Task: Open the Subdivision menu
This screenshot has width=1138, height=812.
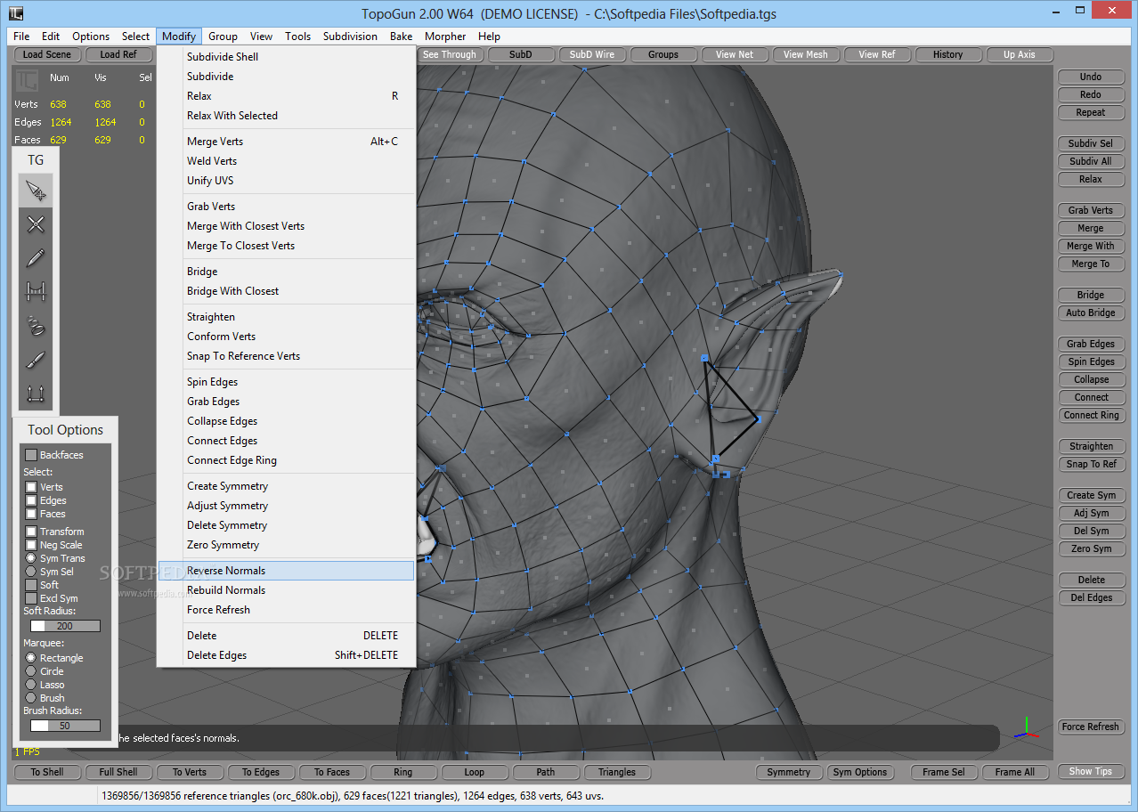Action: point(350,37)
